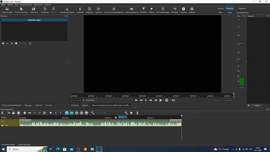This screenshot has height=152, width=270.
Task: Add a filter with the plus icon
Action: coord(3,43)
